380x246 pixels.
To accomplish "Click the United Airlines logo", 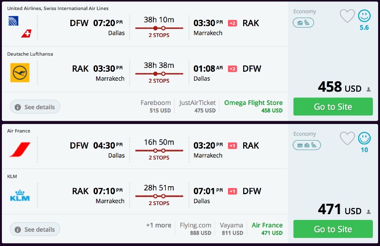I will coord(13,21).
